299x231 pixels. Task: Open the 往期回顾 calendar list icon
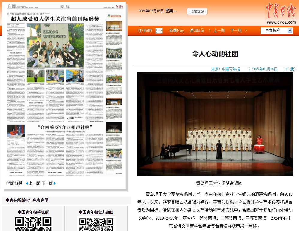click(159, 31)
